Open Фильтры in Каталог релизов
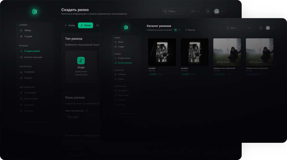Viewport: 287px width, 160px height. pyautogui.click(x=190, y=30)
